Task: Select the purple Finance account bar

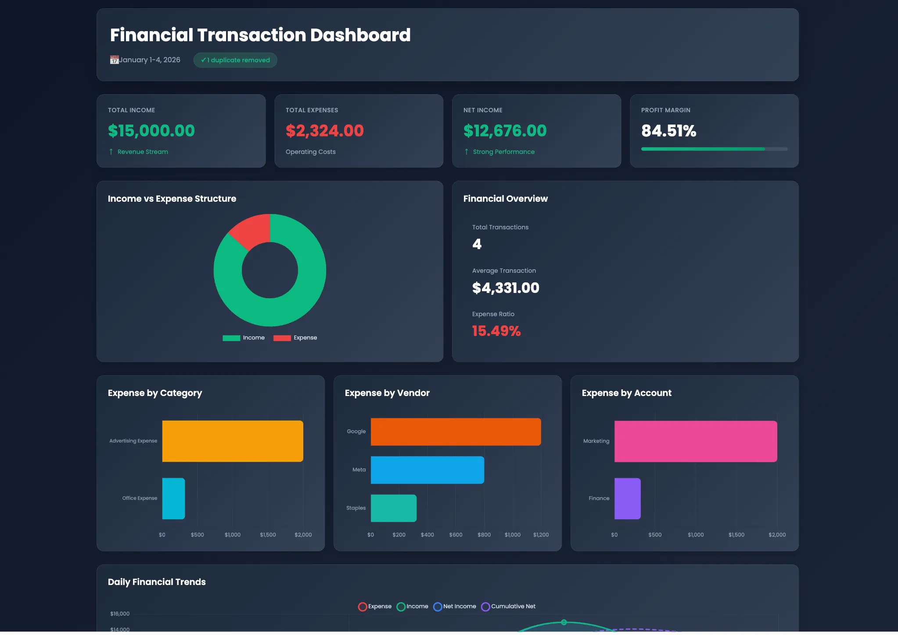Action: [627, 498]
